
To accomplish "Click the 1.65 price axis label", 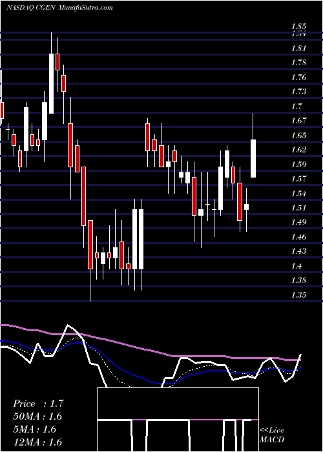I will 299,135.
